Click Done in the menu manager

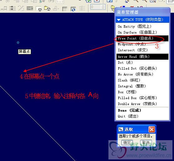tap(142, 110)
